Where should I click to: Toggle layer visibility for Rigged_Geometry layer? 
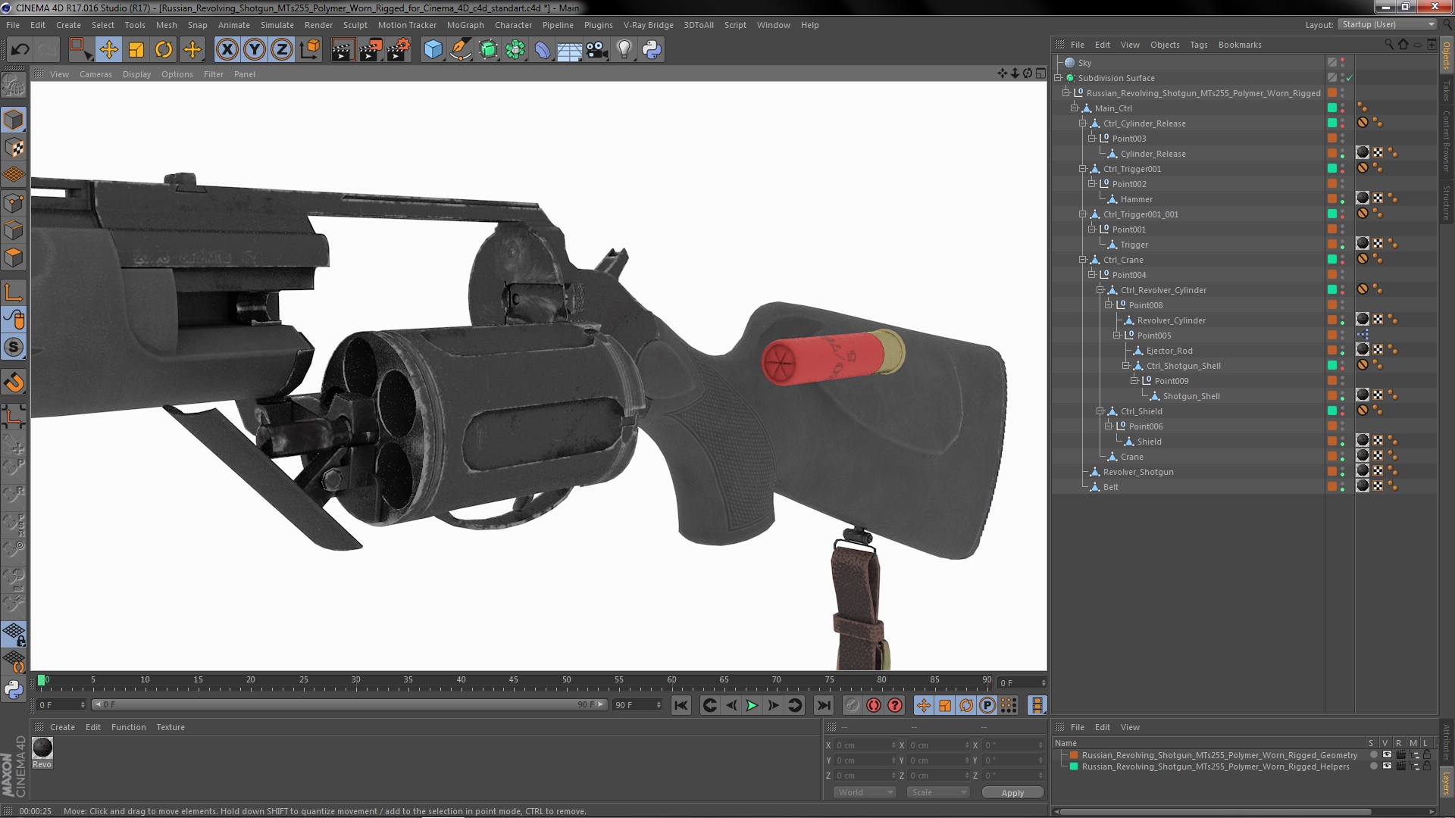[1387, 755]
